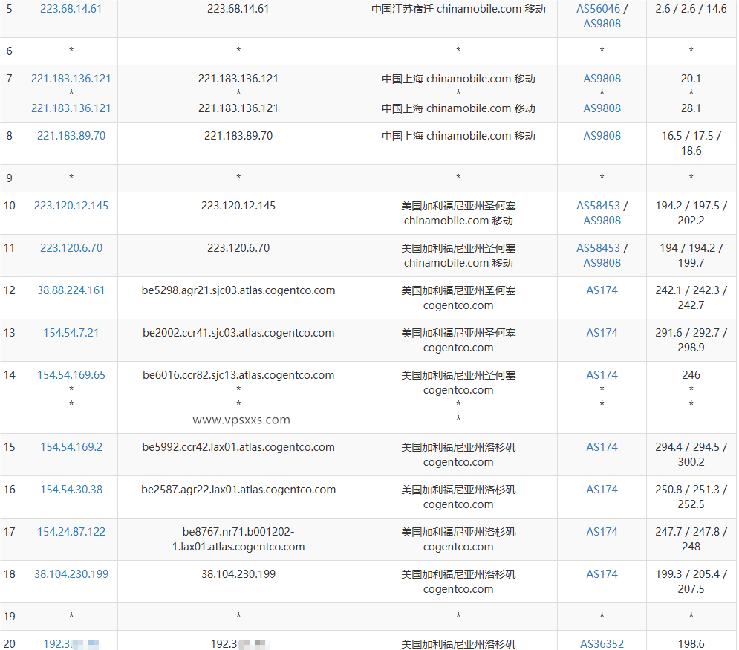
Task: Select hop number 19
Action: 10,617
